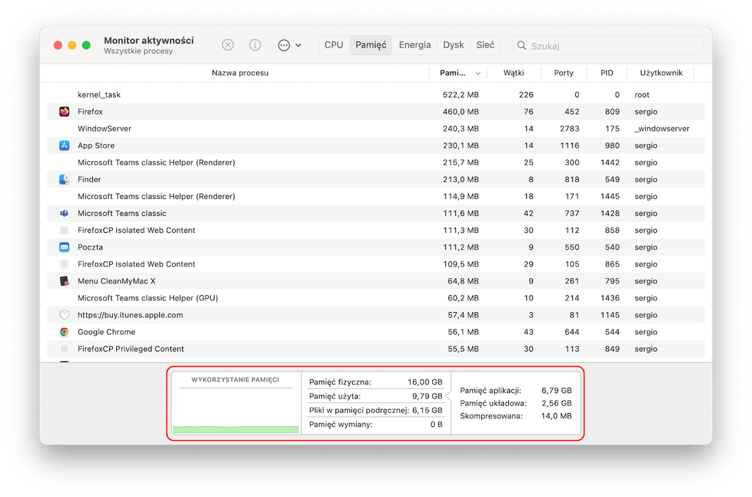Click PID 1442 cell
752x497 pixels.
610,163
